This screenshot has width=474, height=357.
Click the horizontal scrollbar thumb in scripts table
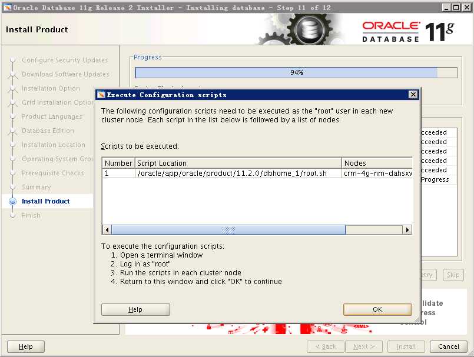[x=228, y=230]
